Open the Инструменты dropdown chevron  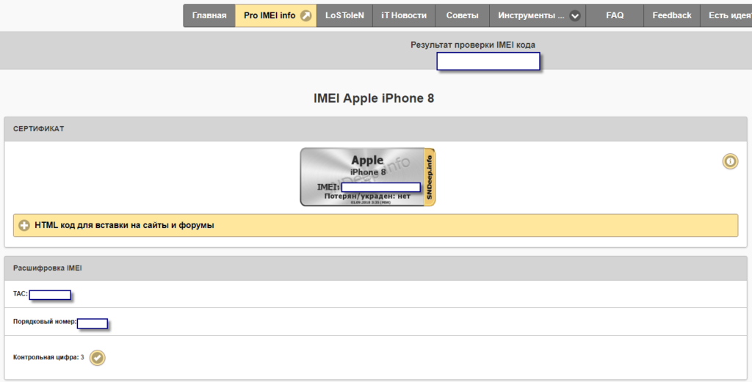575,15
